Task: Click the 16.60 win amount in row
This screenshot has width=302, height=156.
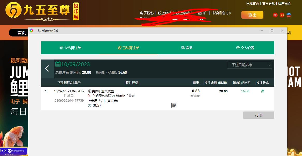Action: 245,91
